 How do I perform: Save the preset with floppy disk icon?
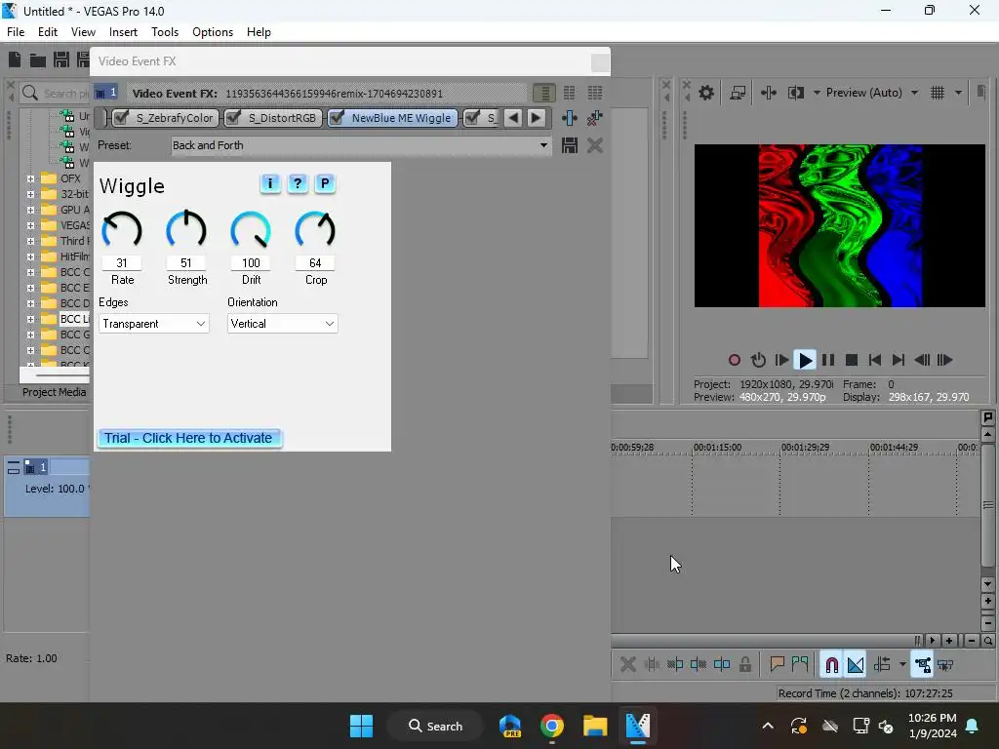(x=569, y=145)
